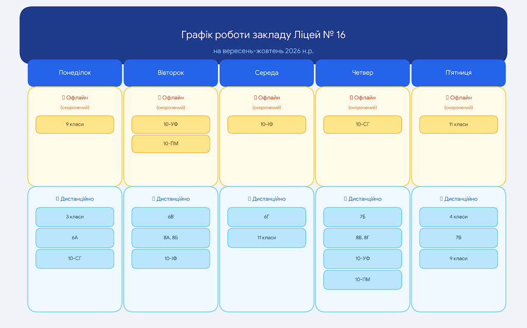
Task: Click the 8А, 8Б distance chip
Action: (x=171, y=238)
